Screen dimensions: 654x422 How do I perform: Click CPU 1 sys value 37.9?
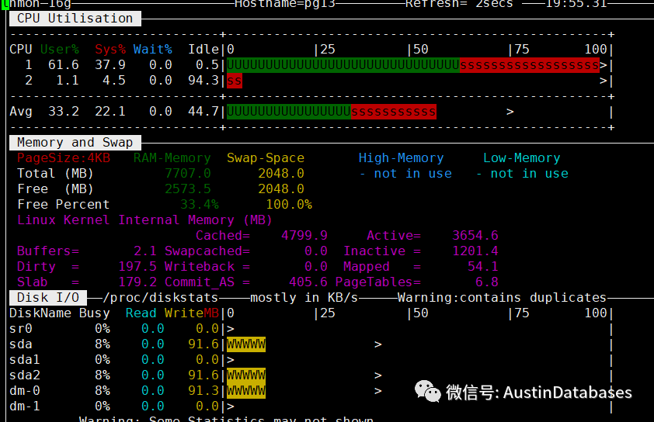pyautogui.click(x=110, y=65)
